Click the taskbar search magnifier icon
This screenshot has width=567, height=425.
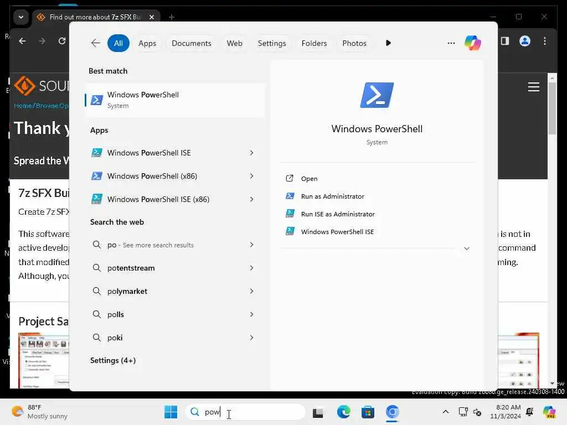pos(194,412)
